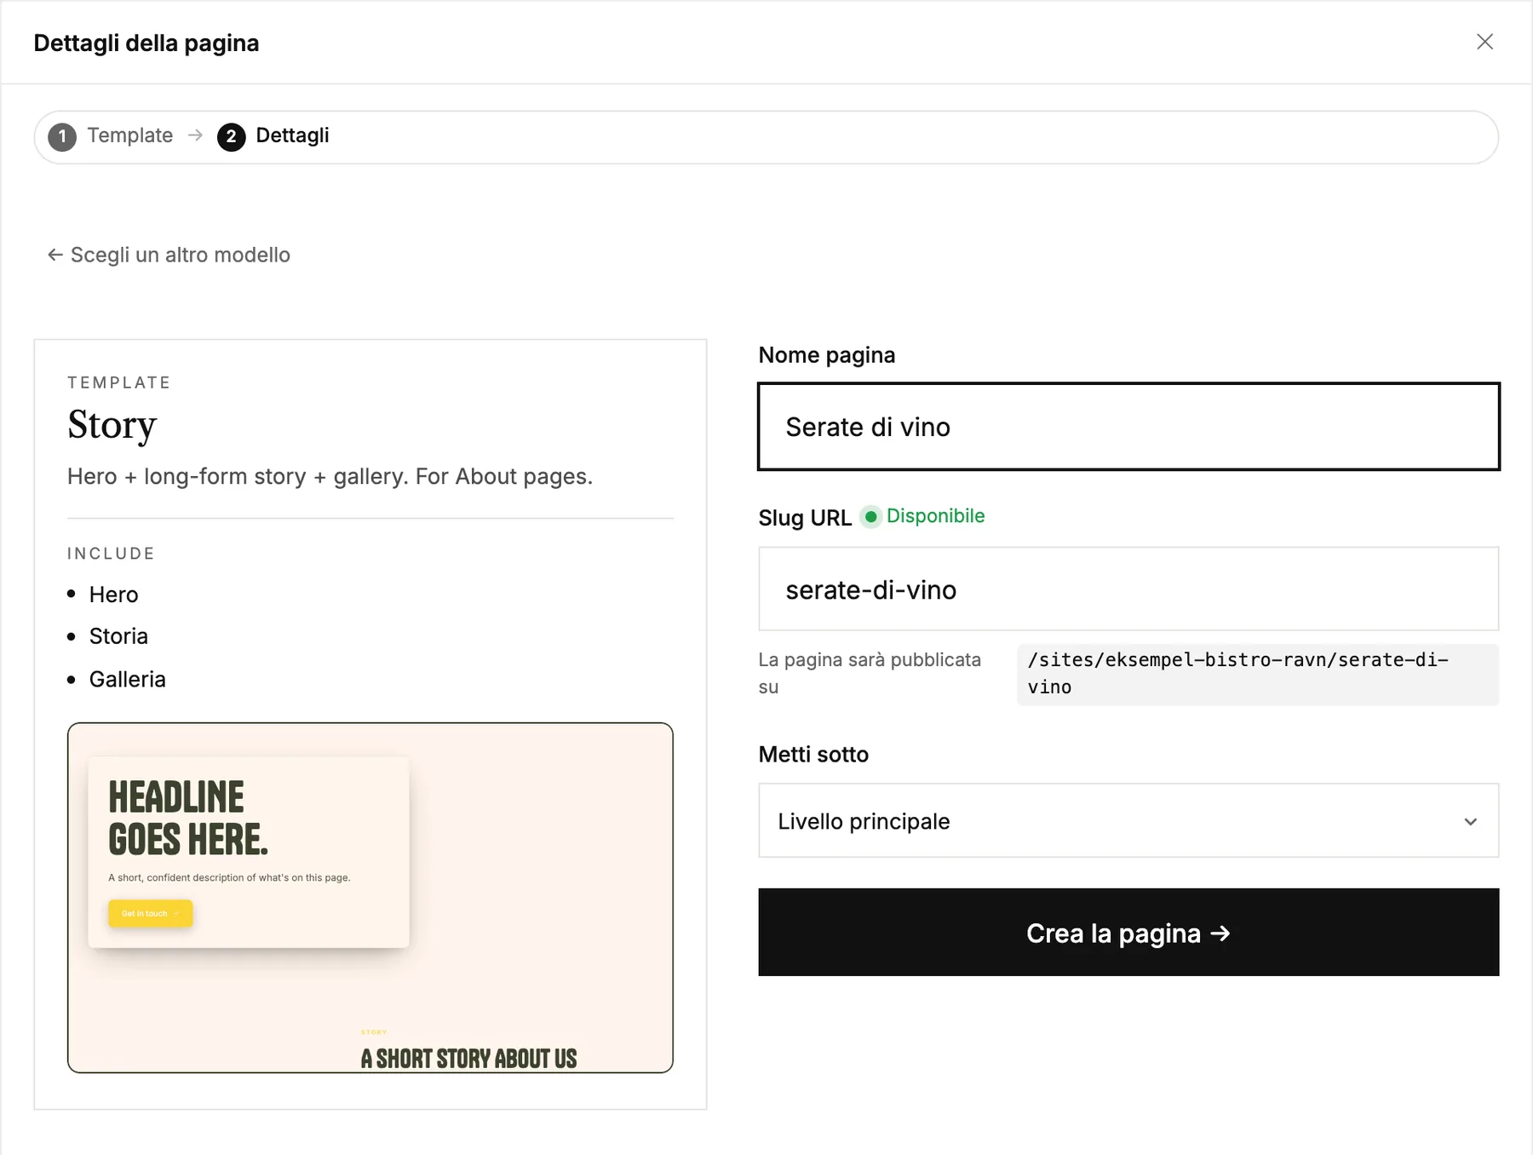
Task: Open the Metti sotto dropdown
Action: (x=1128, y=821)
